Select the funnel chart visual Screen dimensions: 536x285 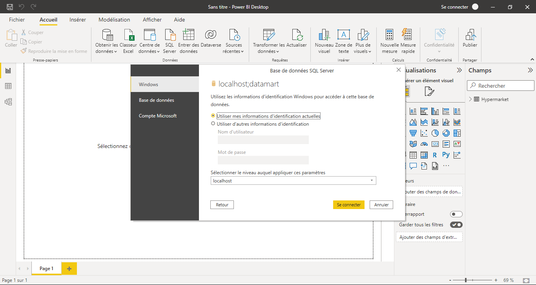click(x=413, y=133)
